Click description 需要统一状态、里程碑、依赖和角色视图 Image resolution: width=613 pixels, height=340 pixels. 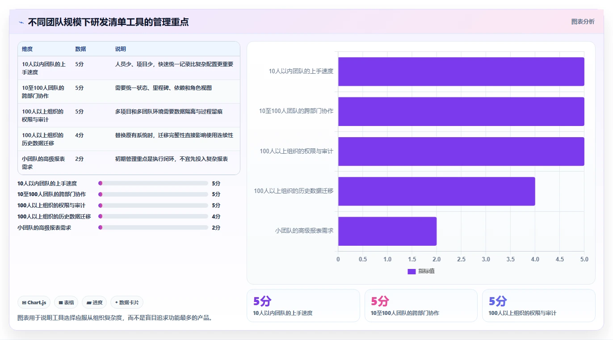click(164, 88)
